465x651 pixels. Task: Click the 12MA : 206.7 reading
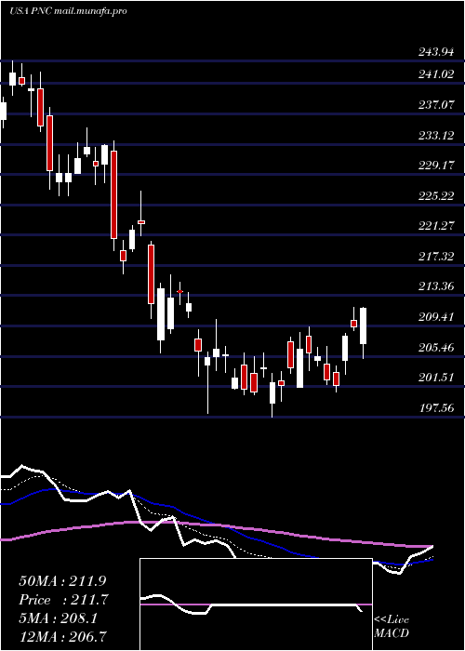point(63,636)
